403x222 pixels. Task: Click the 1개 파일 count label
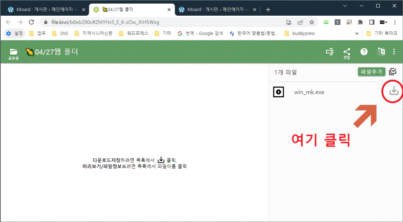click(x=286, y=73)
